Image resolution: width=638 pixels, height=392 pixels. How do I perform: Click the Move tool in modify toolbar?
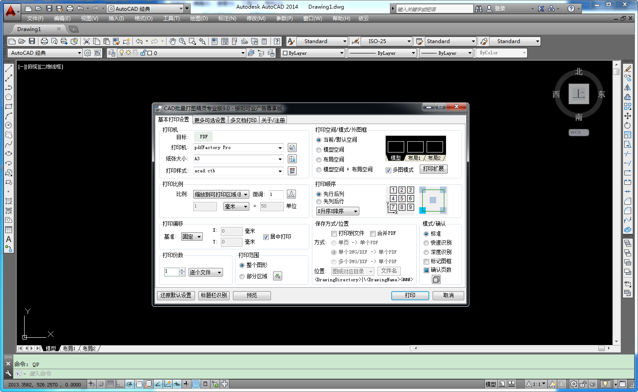[x=628, y=116]
